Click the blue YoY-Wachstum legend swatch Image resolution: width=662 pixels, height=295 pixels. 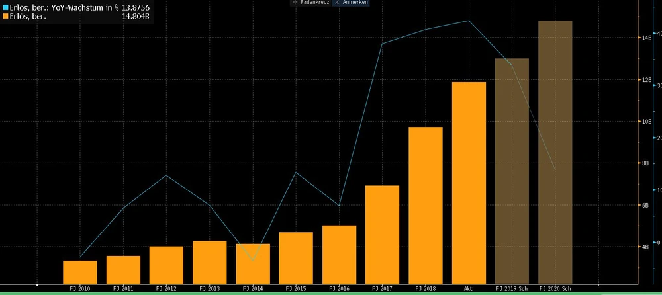pyautogui.click(x=3, y=7)
